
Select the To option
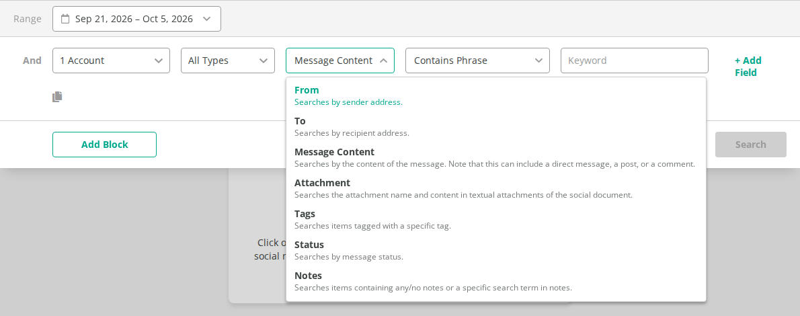pyautogui.click(x=496, y=126)
